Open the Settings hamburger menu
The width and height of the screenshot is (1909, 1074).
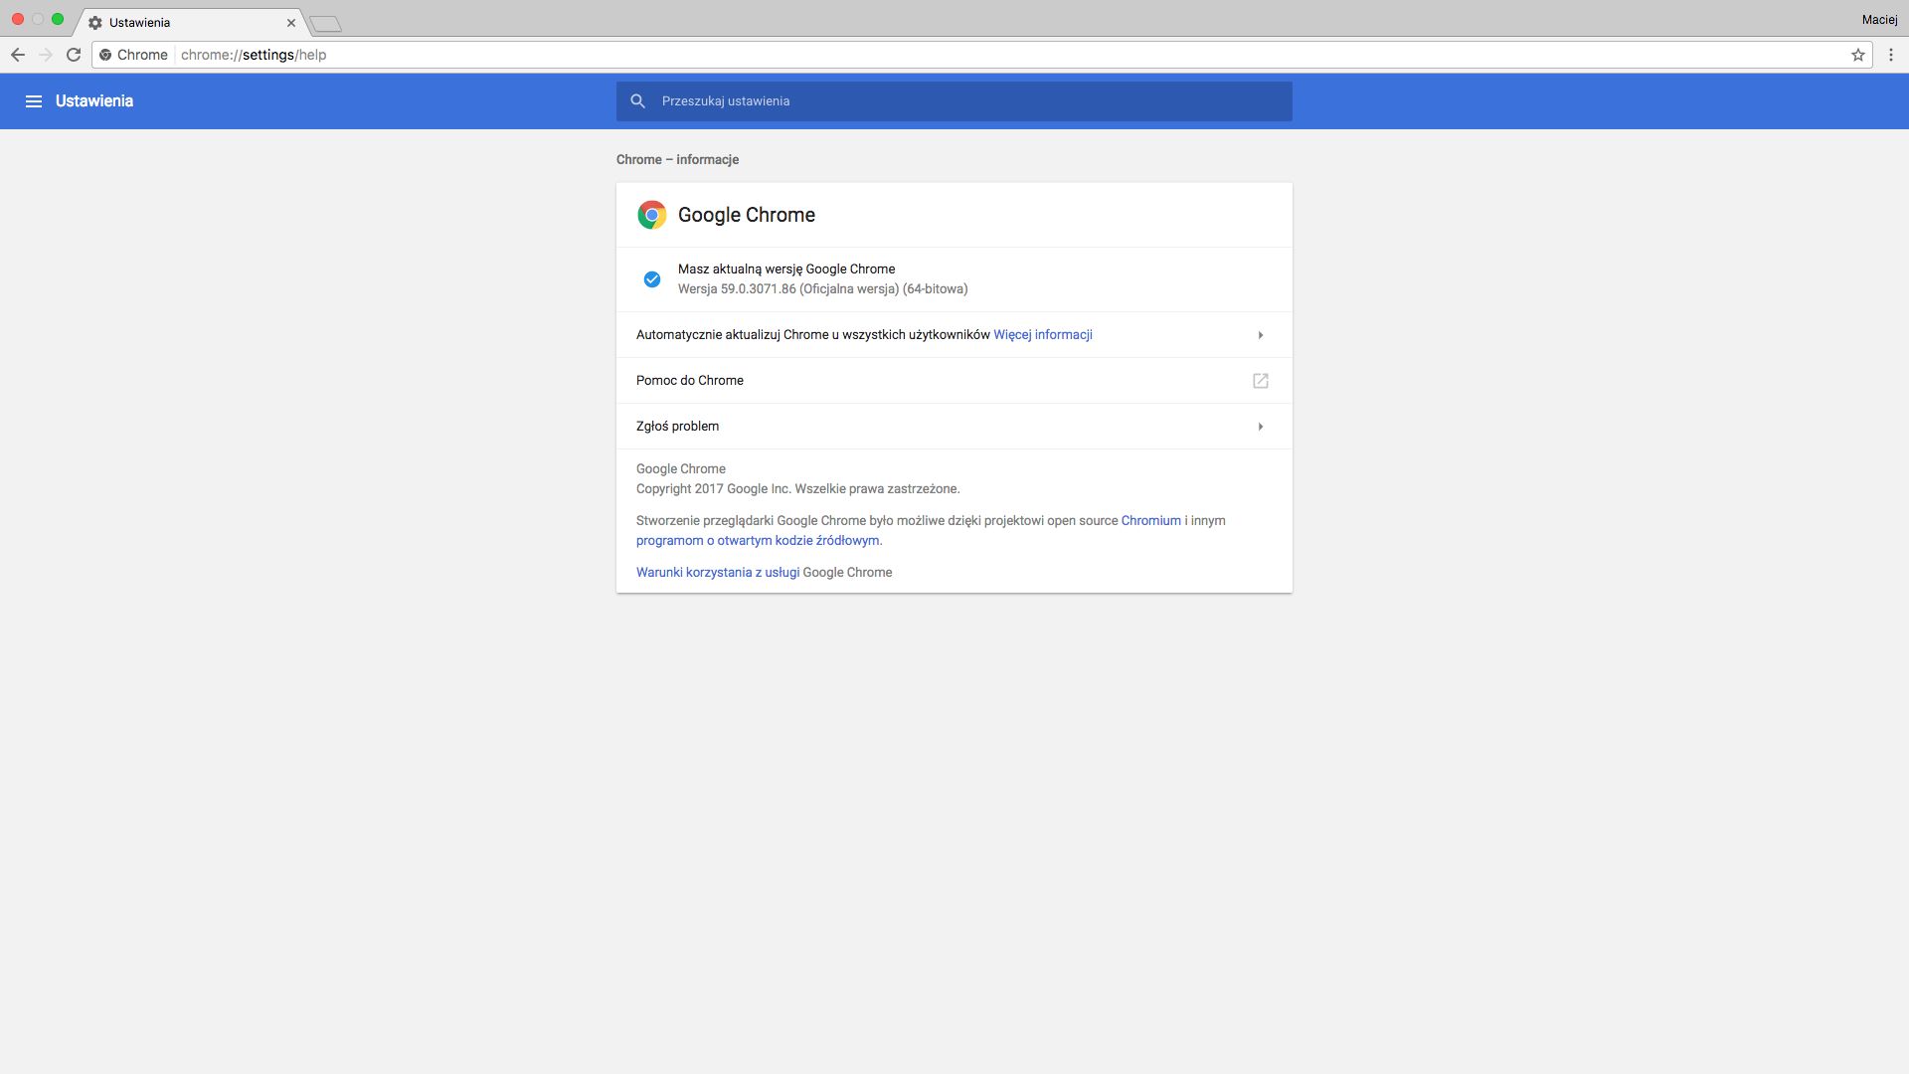34,101
